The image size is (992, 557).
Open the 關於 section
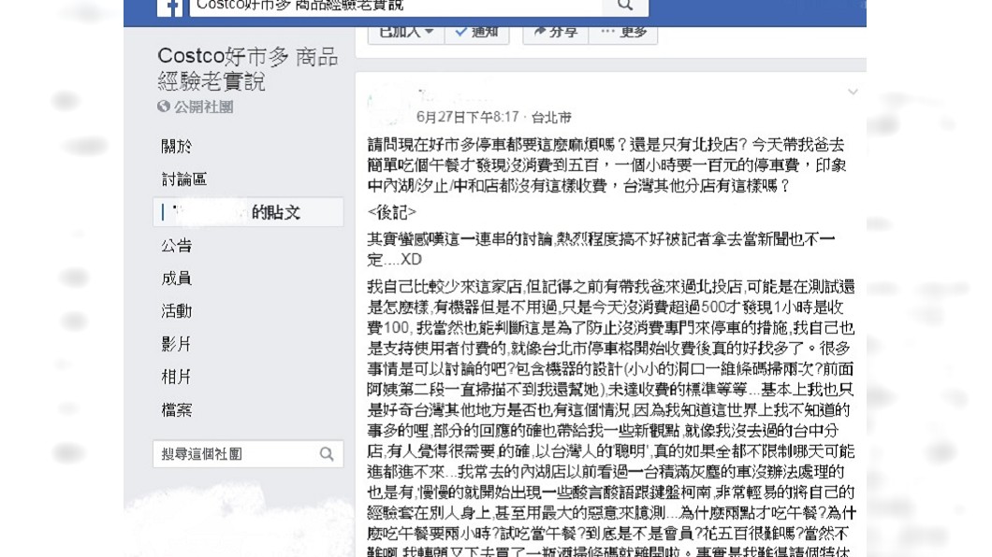177,147
